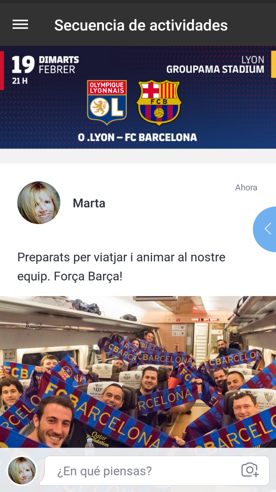Image resolution: width=276 pixels, height=492 pixels.
Task: Open the hamburger navigation menu
Action: 20,25
